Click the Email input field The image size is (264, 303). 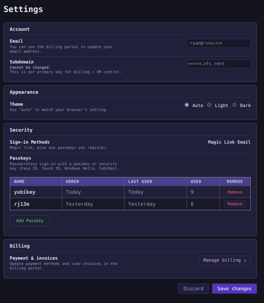pos(219,43)
